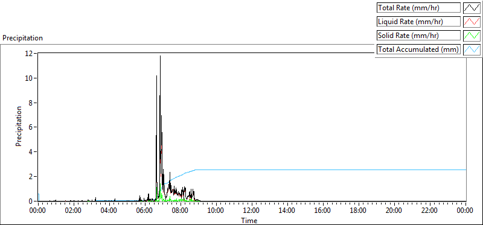483x225 pixels.
Task: Click the 06:00 time axis label
Action: point(145,211)
